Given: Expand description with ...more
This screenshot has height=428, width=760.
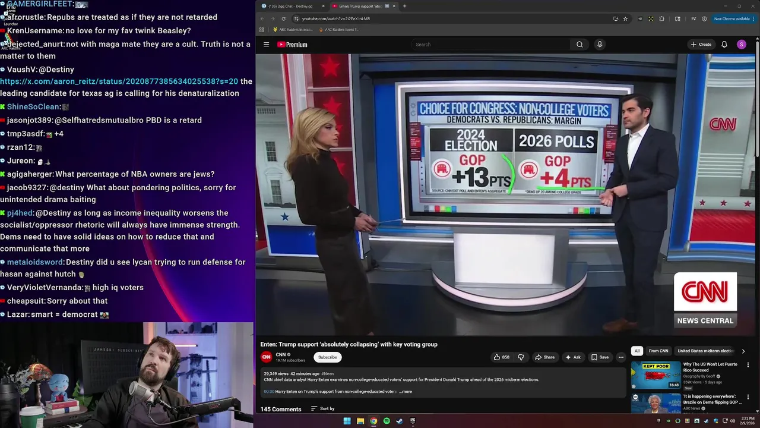Looking at the screenshot, I should [406, 392].
